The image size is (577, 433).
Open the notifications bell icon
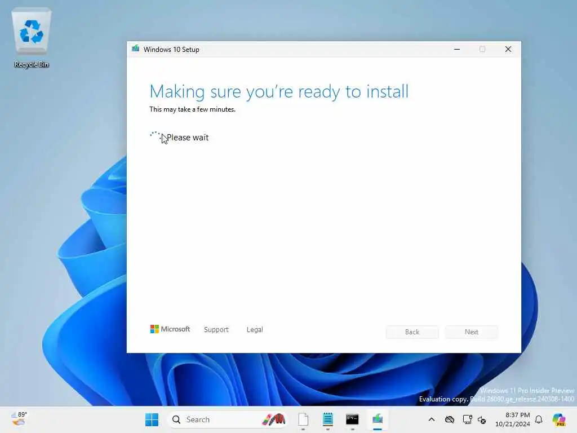tap(539, 419)
